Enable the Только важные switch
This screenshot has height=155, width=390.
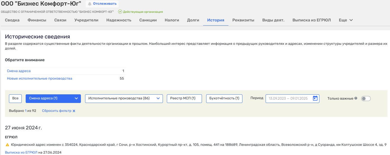[x=366, y=99]
